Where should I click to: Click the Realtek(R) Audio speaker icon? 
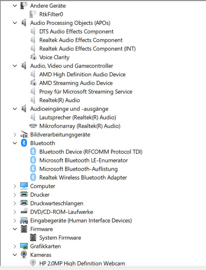[x=33, y=100]
